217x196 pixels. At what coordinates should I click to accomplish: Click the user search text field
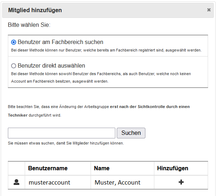click(x=62, y=133)
